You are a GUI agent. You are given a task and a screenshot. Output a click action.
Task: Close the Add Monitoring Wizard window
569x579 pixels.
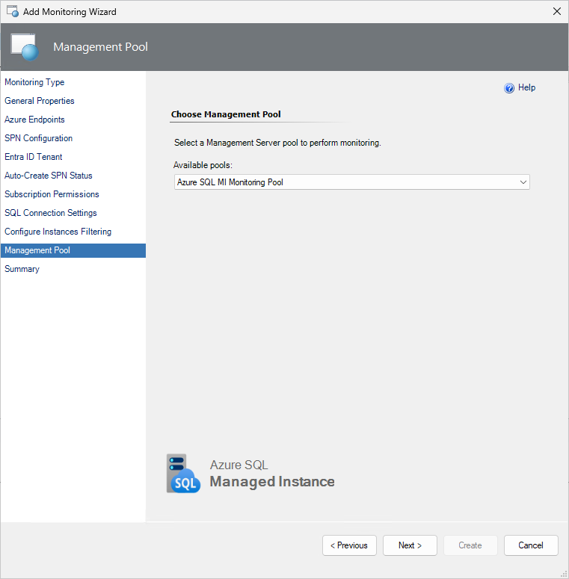[557, 11]
